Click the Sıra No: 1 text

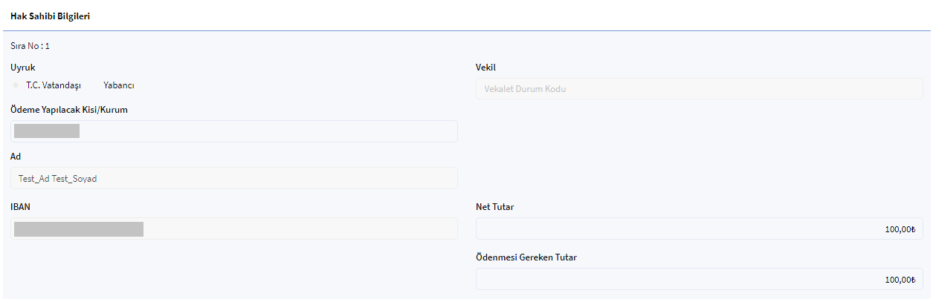pos(30,46)
